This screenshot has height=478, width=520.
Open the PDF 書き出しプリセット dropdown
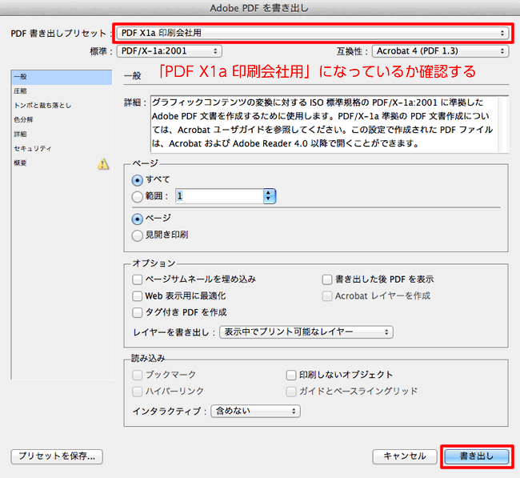312,33
